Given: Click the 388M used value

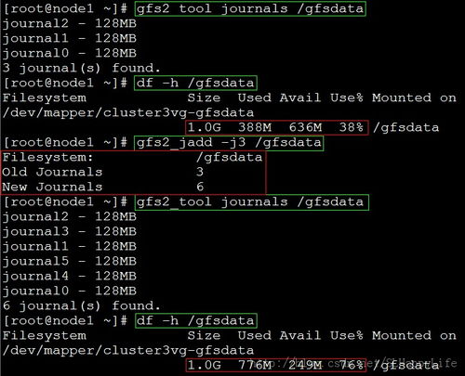Looking at the screenshot, I should pyautogui.click(x=255, y=127).
